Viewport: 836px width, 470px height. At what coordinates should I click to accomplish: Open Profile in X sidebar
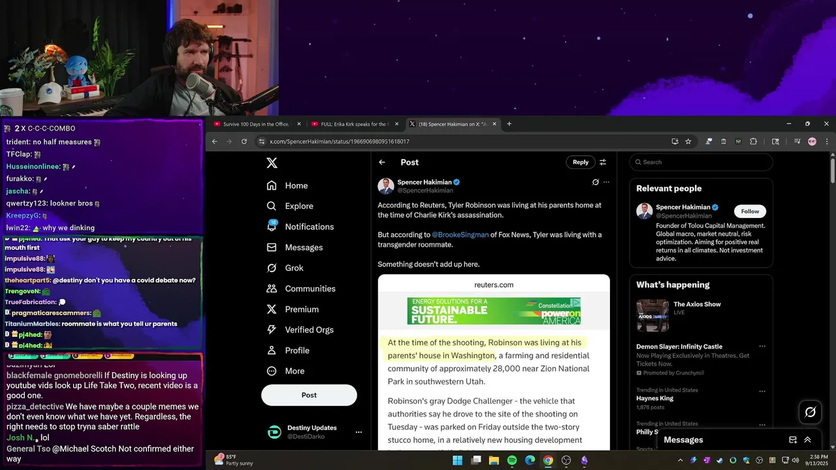(x=288, y=351)
